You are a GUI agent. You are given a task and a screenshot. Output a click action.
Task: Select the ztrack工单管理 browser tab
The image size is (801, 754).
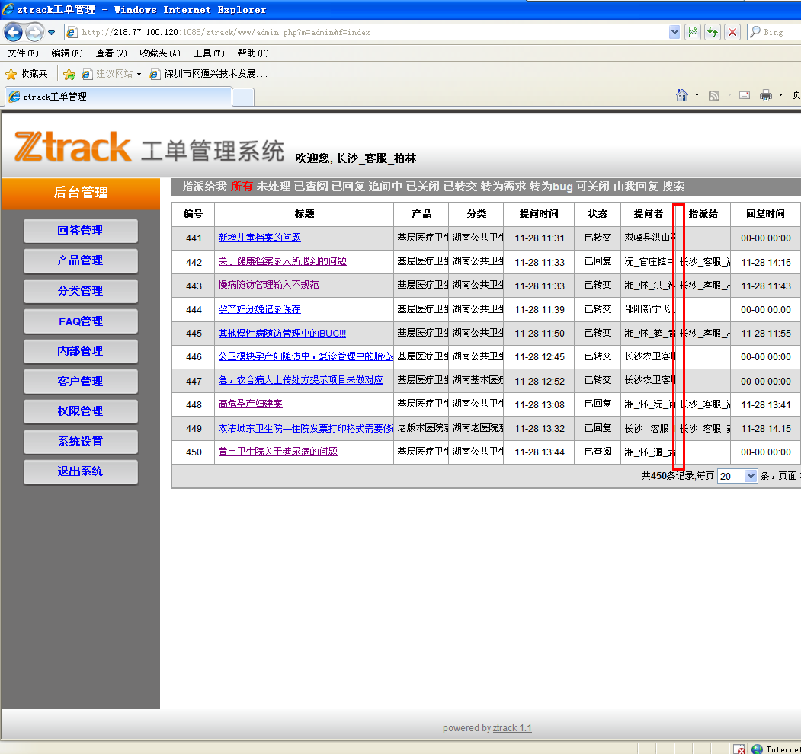pyautogui.click(x=118, y=97)
